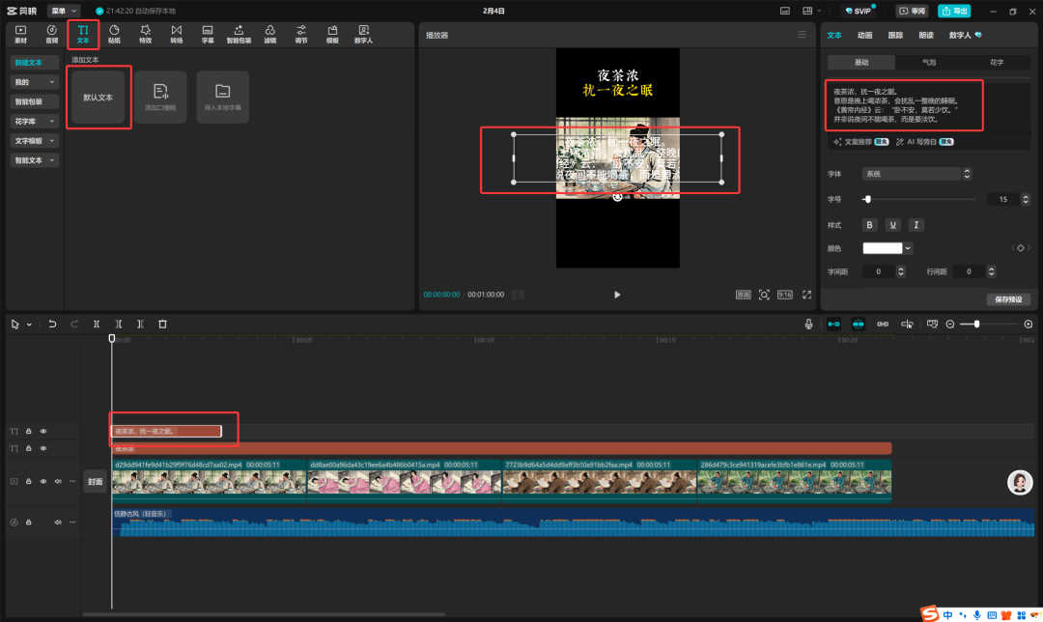The height and width of the screenshot is (622, 1043).
Task: Click the white text color swatch
Action: (882, 248)
